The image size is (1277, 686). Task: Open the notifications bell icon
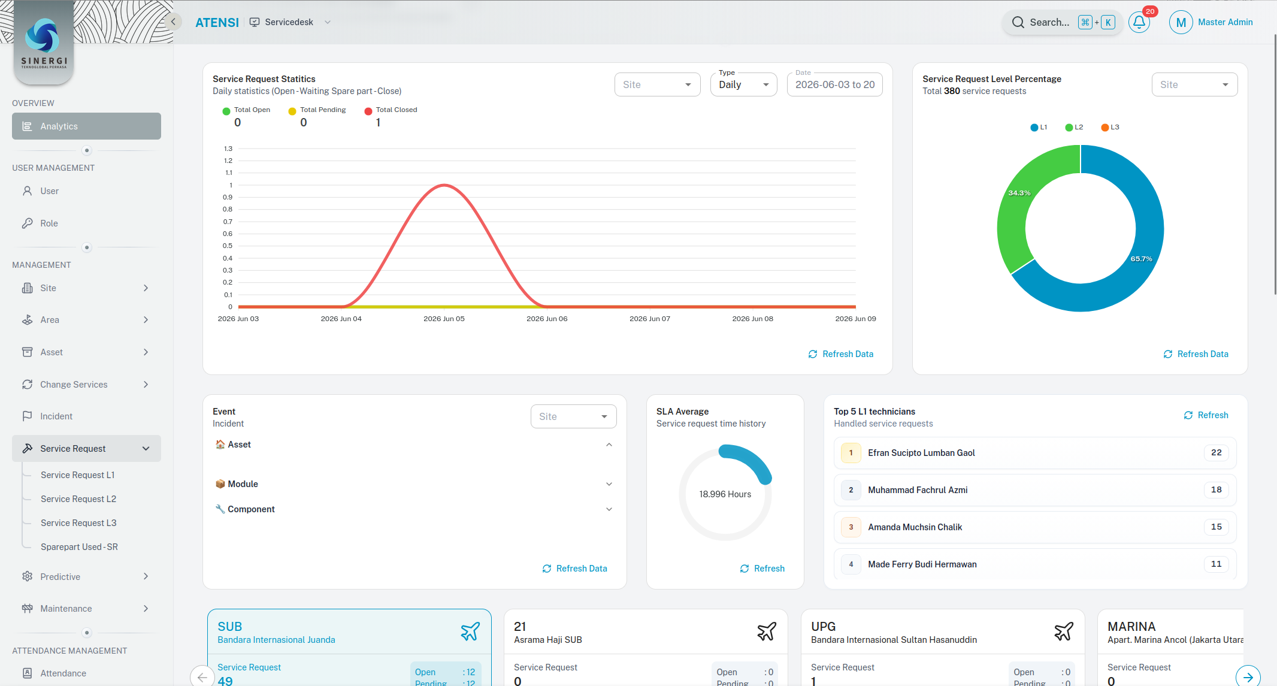(x=1139, y=23)
